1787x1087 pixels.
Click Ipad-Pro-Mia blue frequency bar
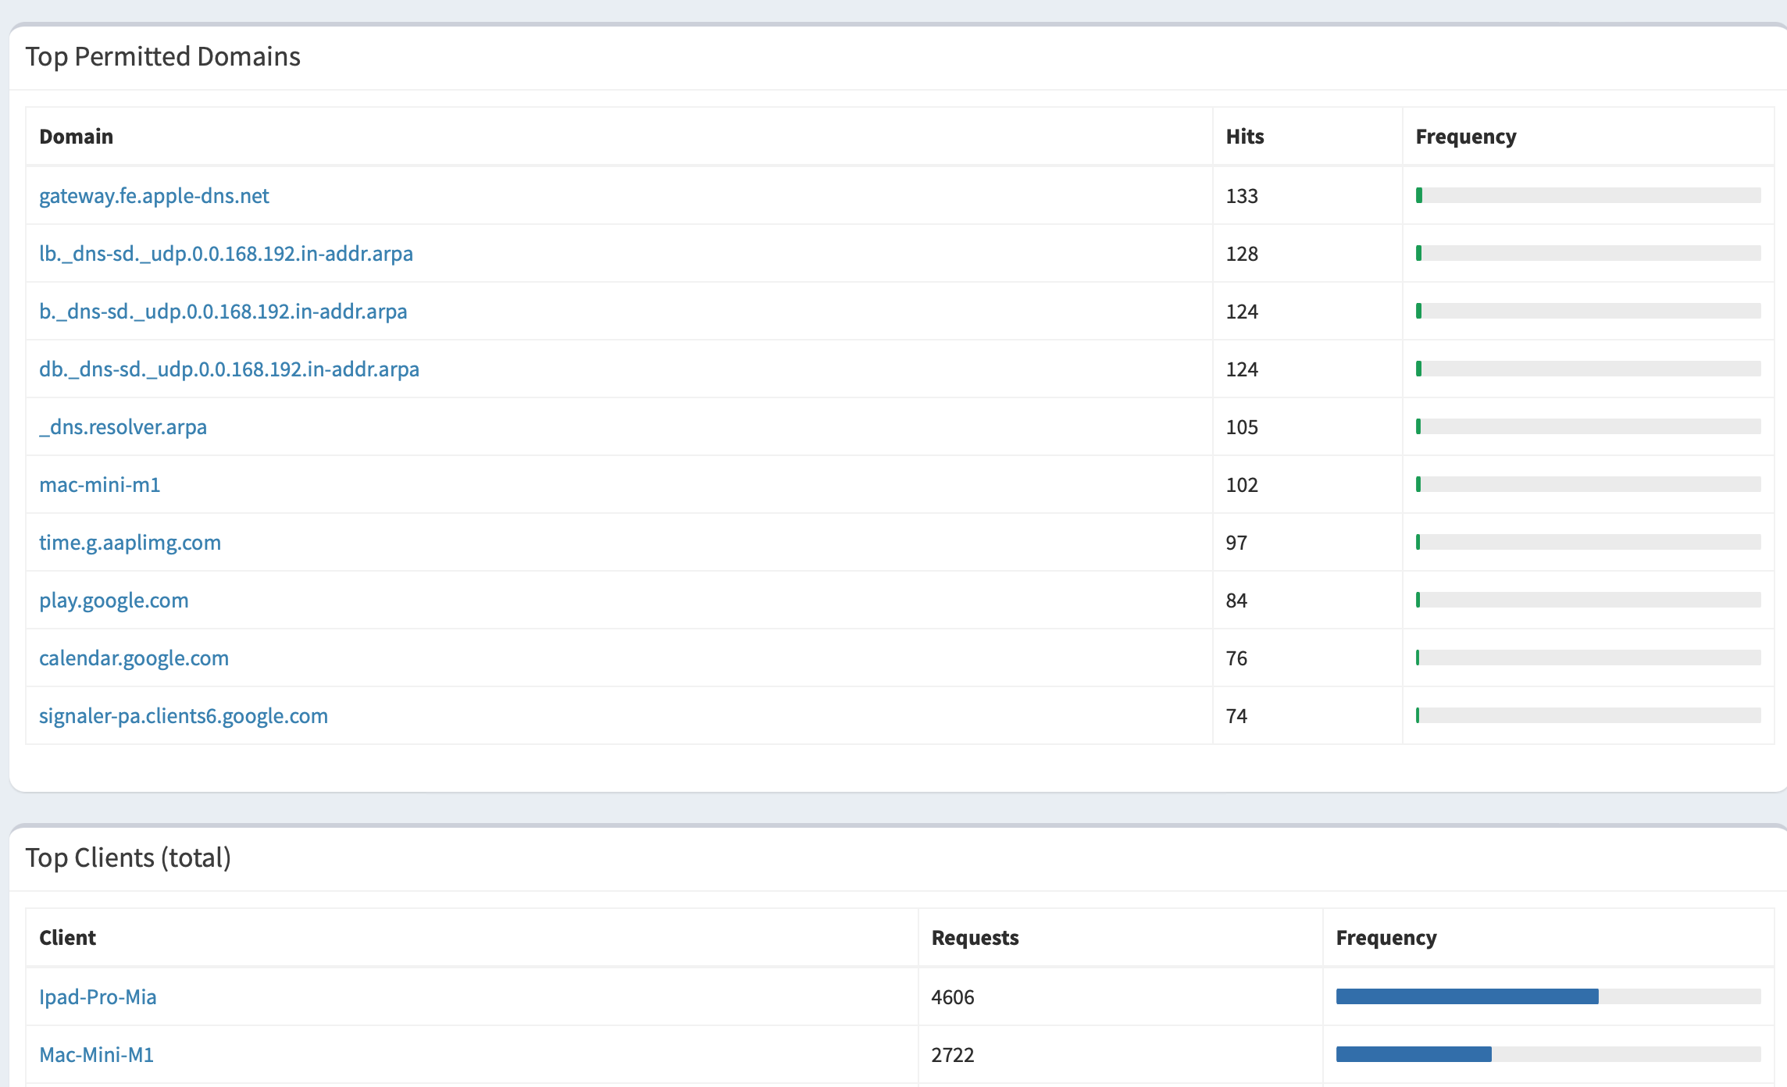click(1466, 996)
